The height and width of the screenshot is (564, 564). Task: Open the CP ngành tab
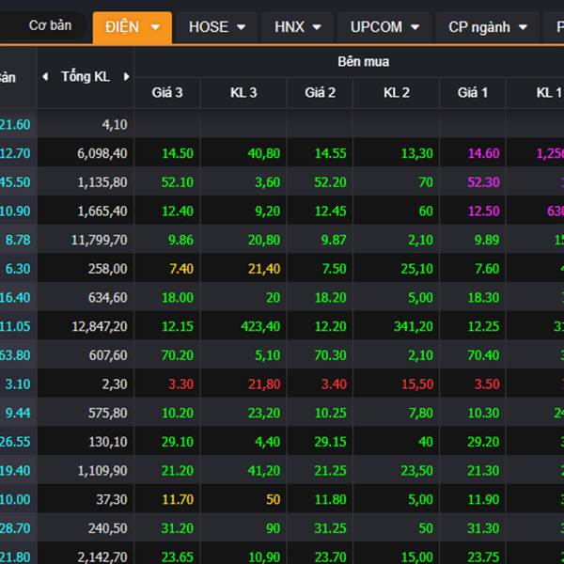click(488, 27)
